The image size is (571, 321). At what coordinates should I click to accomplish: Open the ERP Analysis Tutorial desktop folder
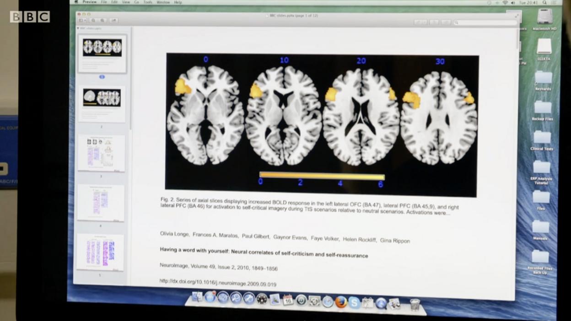click(x=541, y=169)
